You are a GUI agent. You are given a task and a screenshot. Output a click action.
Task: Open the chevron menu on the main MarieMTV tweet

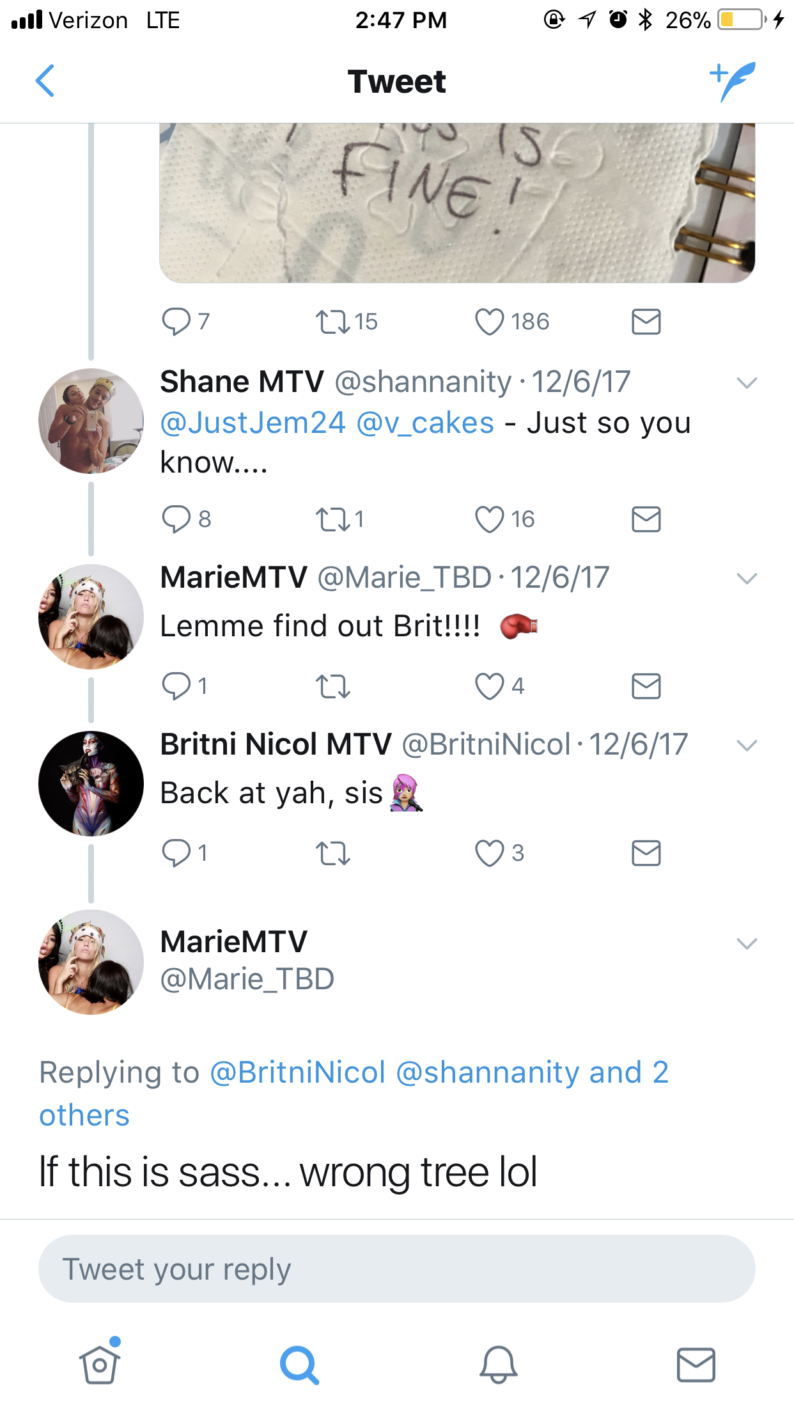pyautogui.click(x=747, y=944)
